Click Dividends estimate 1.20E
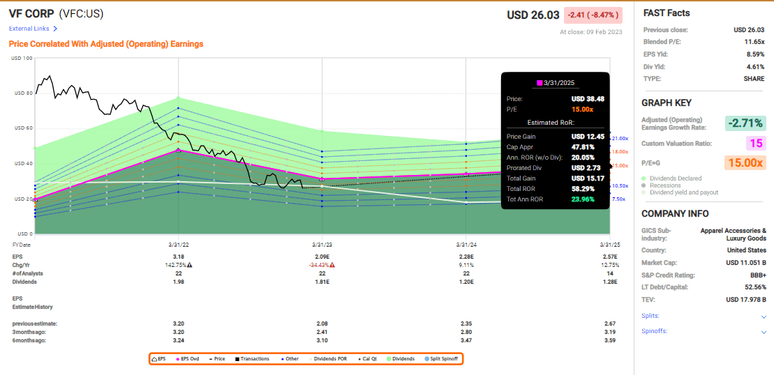The image size is (774, 375). tap(466, 282)
